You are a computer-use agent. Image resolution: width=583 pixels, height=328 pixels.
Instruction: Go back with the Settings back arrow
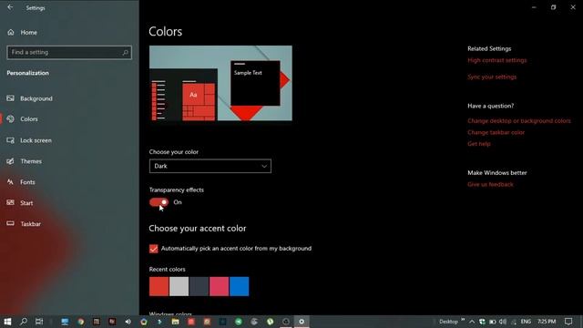tap(10, 7)
